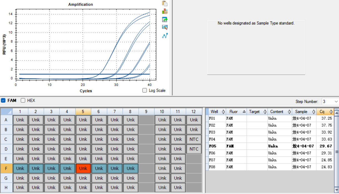Check the HEX fluorophore checkbox
This screenshot has height=194, width=339.
23,100
